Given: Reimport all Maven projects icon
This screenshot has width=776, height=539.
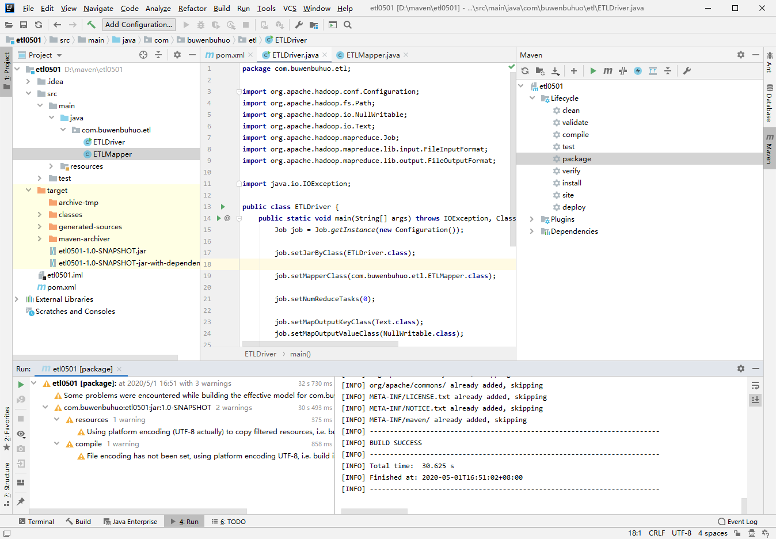Looking at the screenshot, I should click(x=525, y=71).
